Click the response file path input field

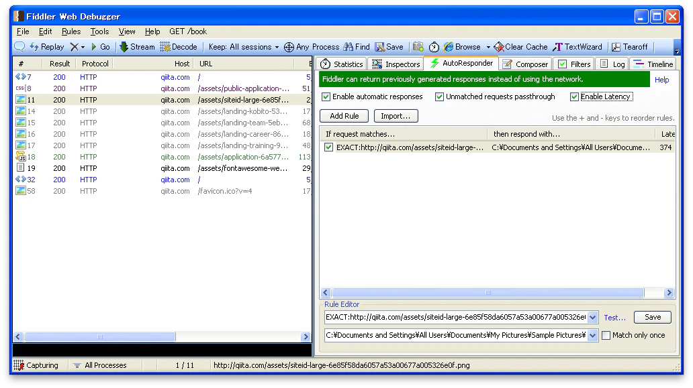456,335
